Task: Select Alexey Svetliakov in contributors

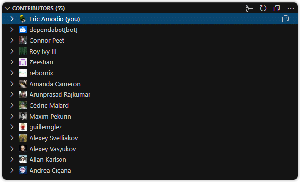Action: tap(150, 138)
